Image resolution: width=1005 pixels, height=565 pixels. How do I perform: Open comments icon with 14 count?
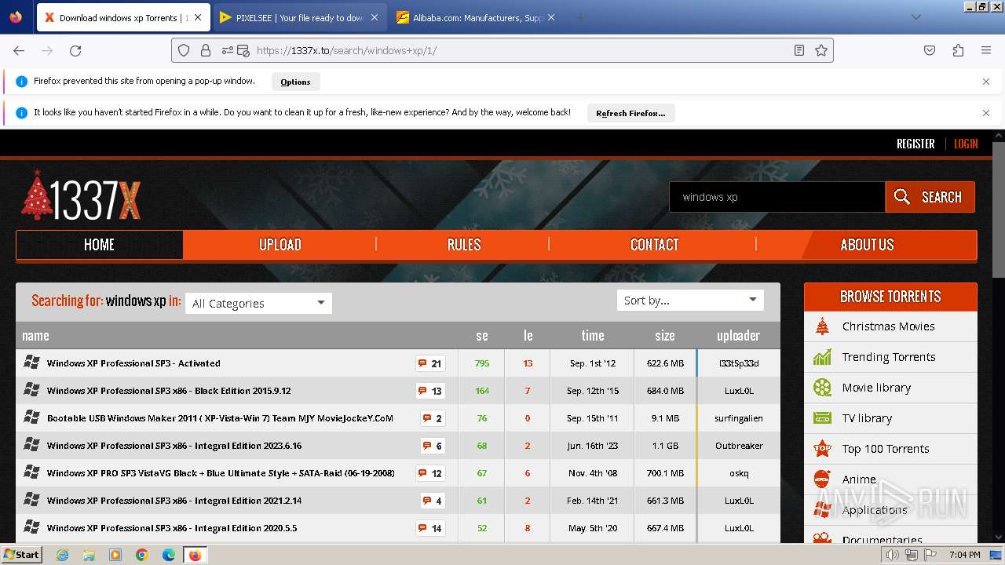point(430,528)
